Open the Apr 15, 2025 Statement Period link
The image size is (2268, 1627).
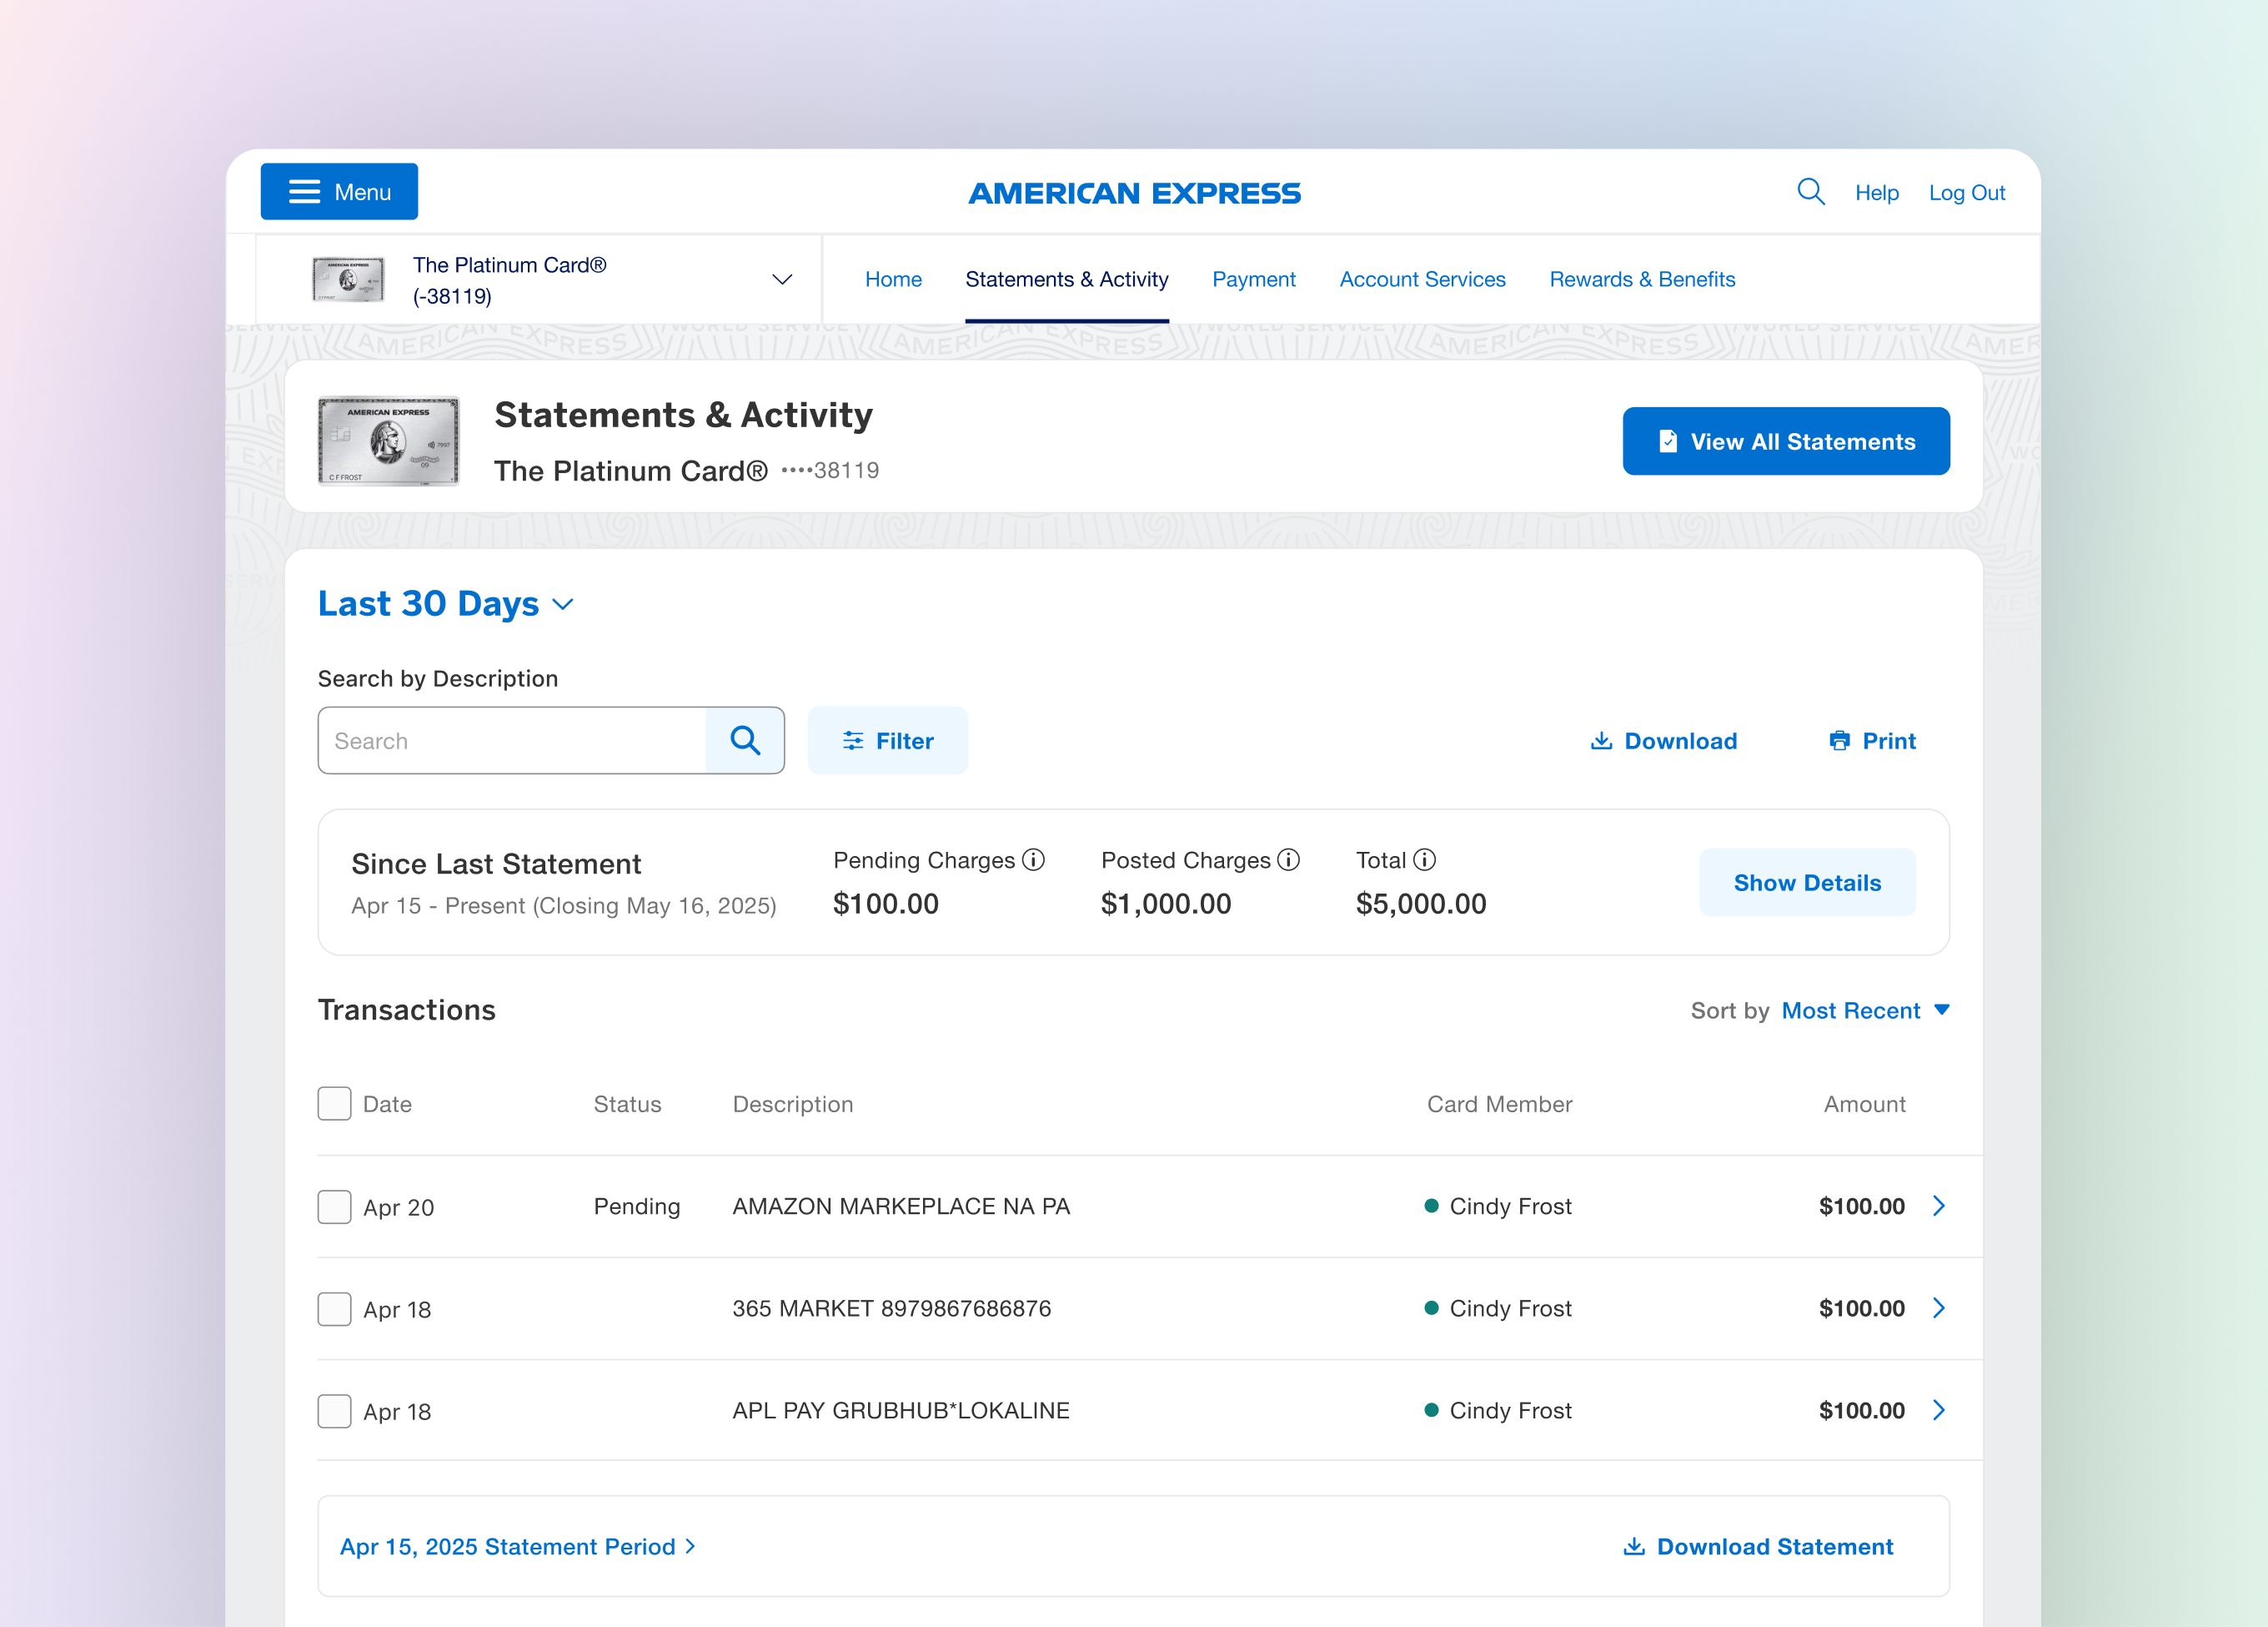tap(518, 1547)
